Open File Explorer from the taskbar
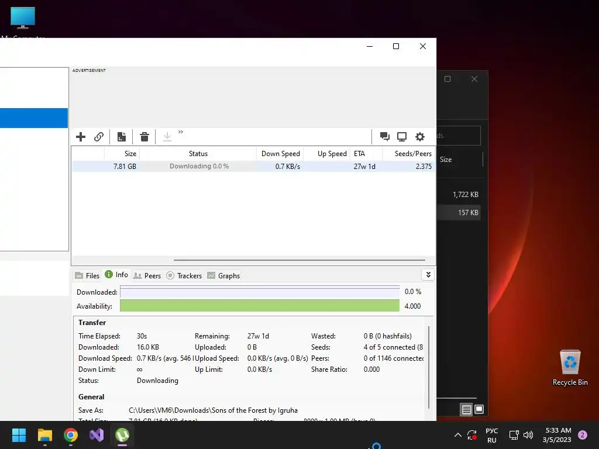 tap(44, 435)
